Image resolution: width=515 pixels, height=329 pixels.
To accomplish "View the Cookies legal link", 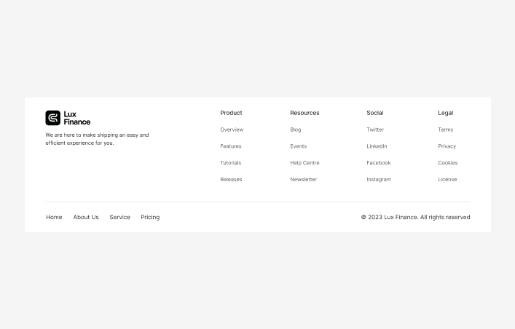I will (x=447, y=163).
